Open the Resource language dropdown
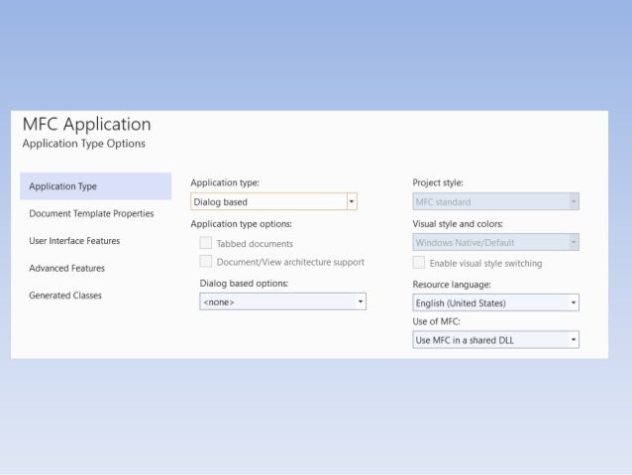The height and width of the screenshot is (475, 632). [x=495, y=302]
